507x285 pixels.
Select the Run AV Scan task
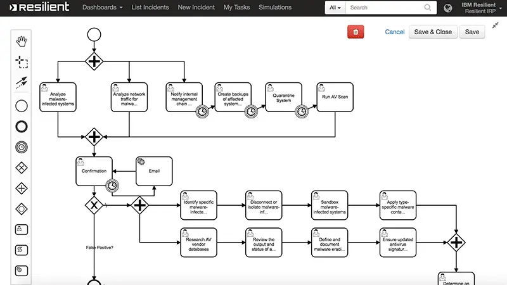pyautogui.click(x=335, y=98)
